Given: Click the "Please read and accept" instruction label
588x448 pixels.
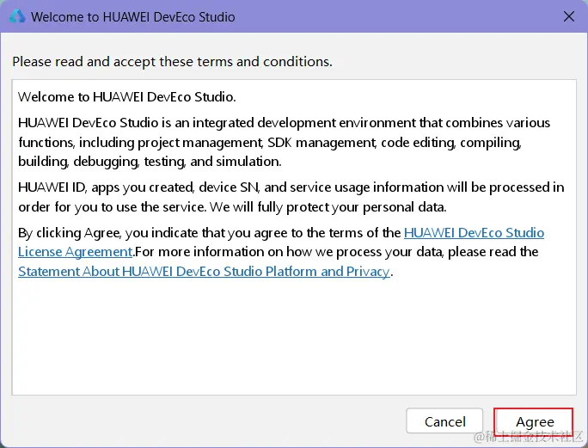Looking at the screenshot, I should (x=172, y=62).
